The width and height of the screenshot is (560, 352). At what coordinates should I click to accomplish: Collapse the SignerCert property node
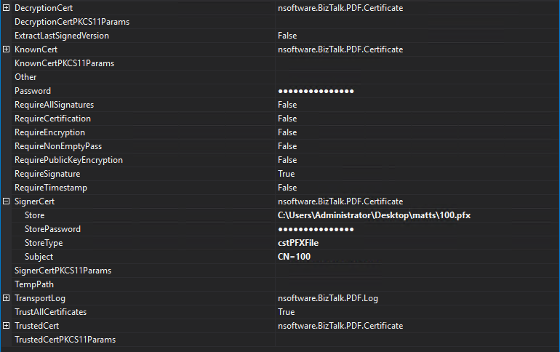6,201
